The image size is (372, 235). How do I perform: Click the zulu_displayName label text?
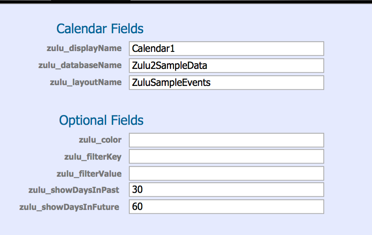(84, 48)
